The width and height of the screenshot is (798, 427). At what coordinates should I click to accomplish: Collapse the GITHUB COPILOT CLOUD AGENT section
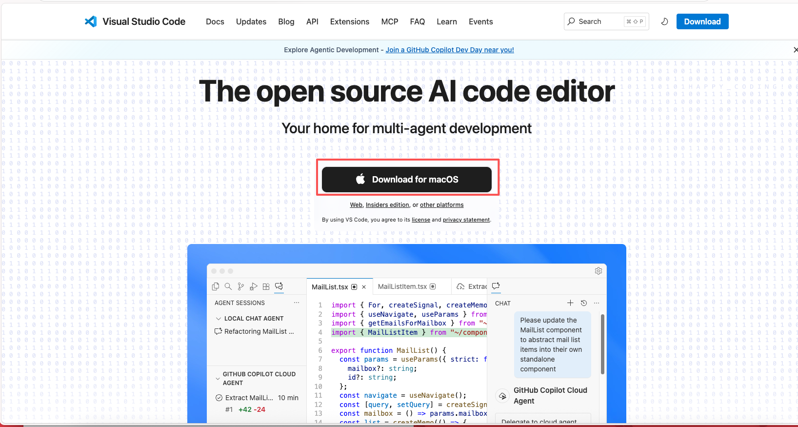tap(218, 378)
